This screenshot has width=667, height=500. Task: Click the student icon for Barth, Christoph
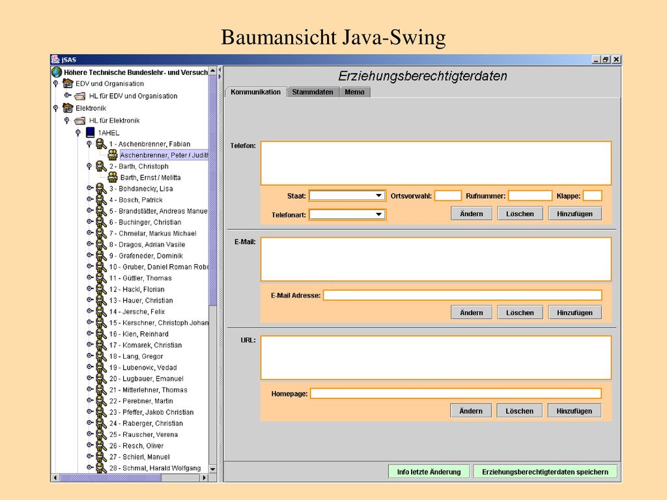click(101, 166)
